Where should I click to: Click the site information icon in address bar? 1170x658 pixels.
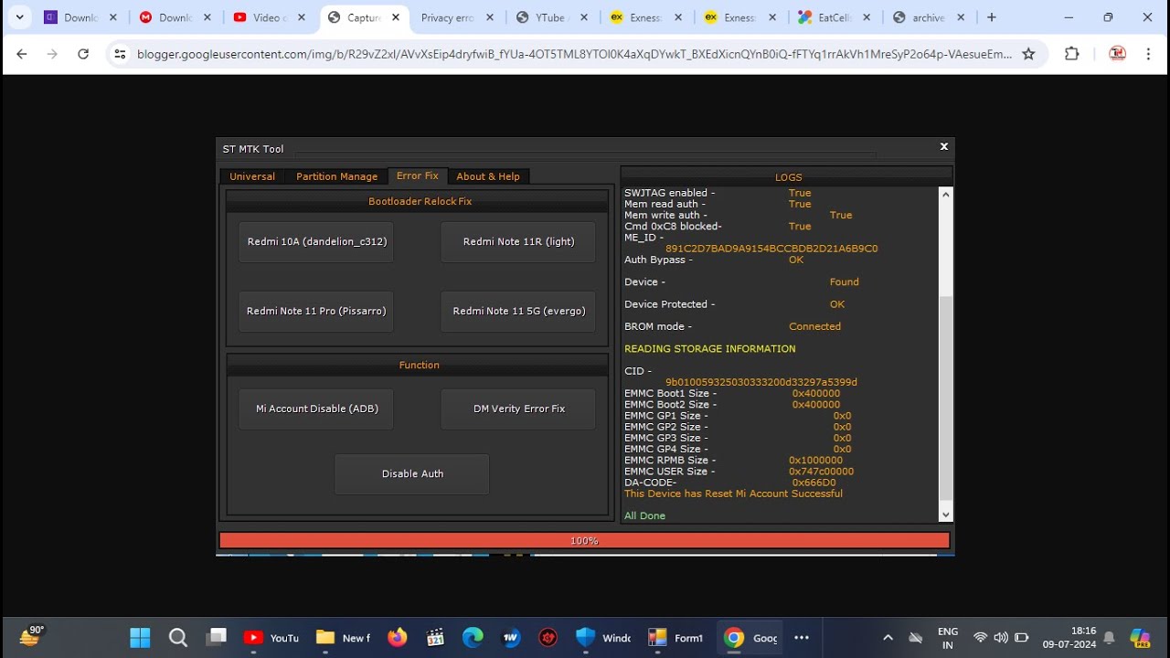[x=120, y=54]
